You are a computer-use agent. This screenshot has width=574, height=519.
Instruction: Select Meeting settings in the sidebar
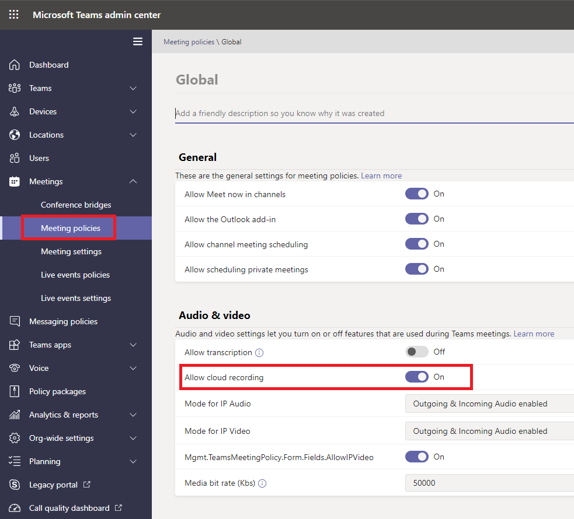71,251
